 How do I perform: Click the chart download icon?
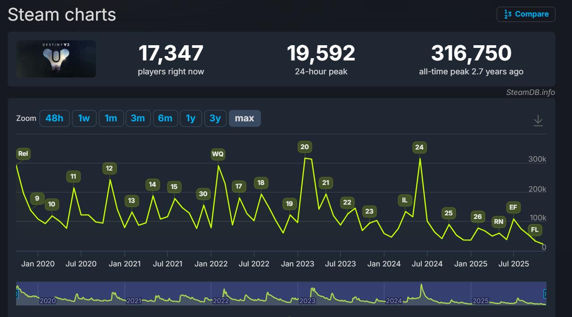(x=538, y=120)
